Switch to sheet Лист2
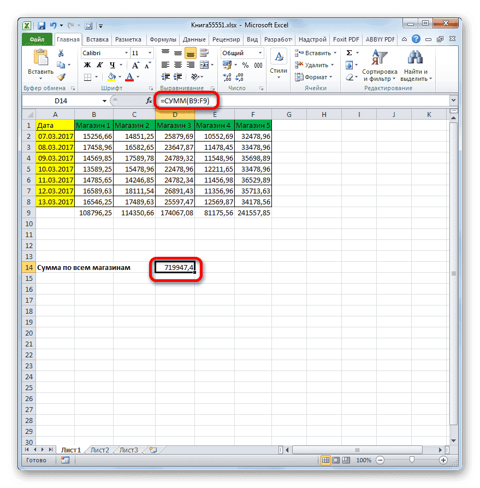 click(100, 450)
